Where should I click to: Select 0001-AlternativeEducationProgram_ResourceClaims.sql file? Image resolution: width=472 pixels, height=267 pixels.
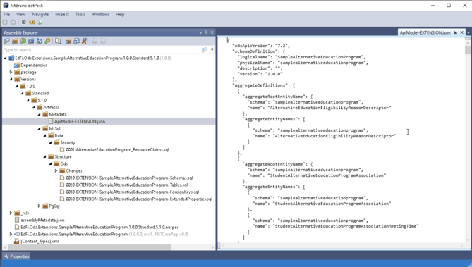pyautogui.click(x=117, y=150)
